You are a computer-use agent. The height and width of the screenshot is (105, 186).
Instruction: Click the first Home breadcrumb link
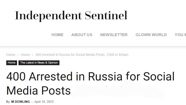[x=11, y=55]
